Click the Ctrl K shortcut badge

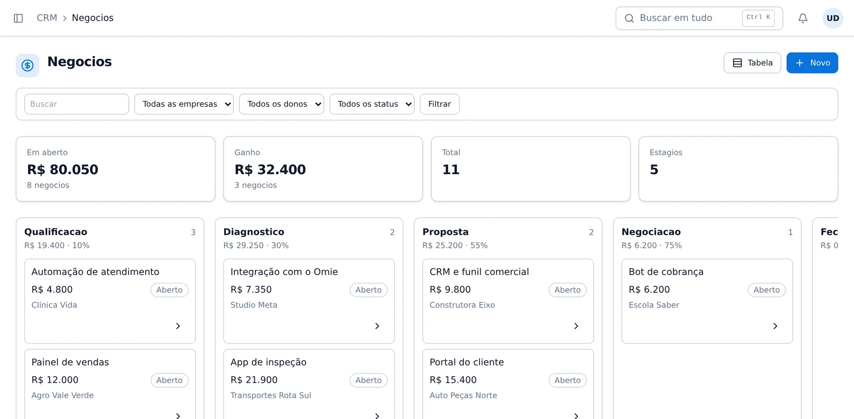(x=758, y=18)
